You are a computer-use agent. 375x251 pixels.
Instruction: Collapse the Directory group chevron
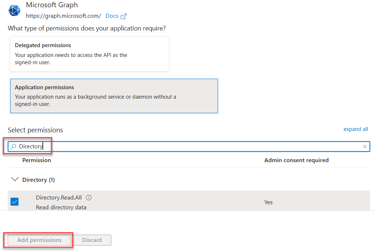15,180
